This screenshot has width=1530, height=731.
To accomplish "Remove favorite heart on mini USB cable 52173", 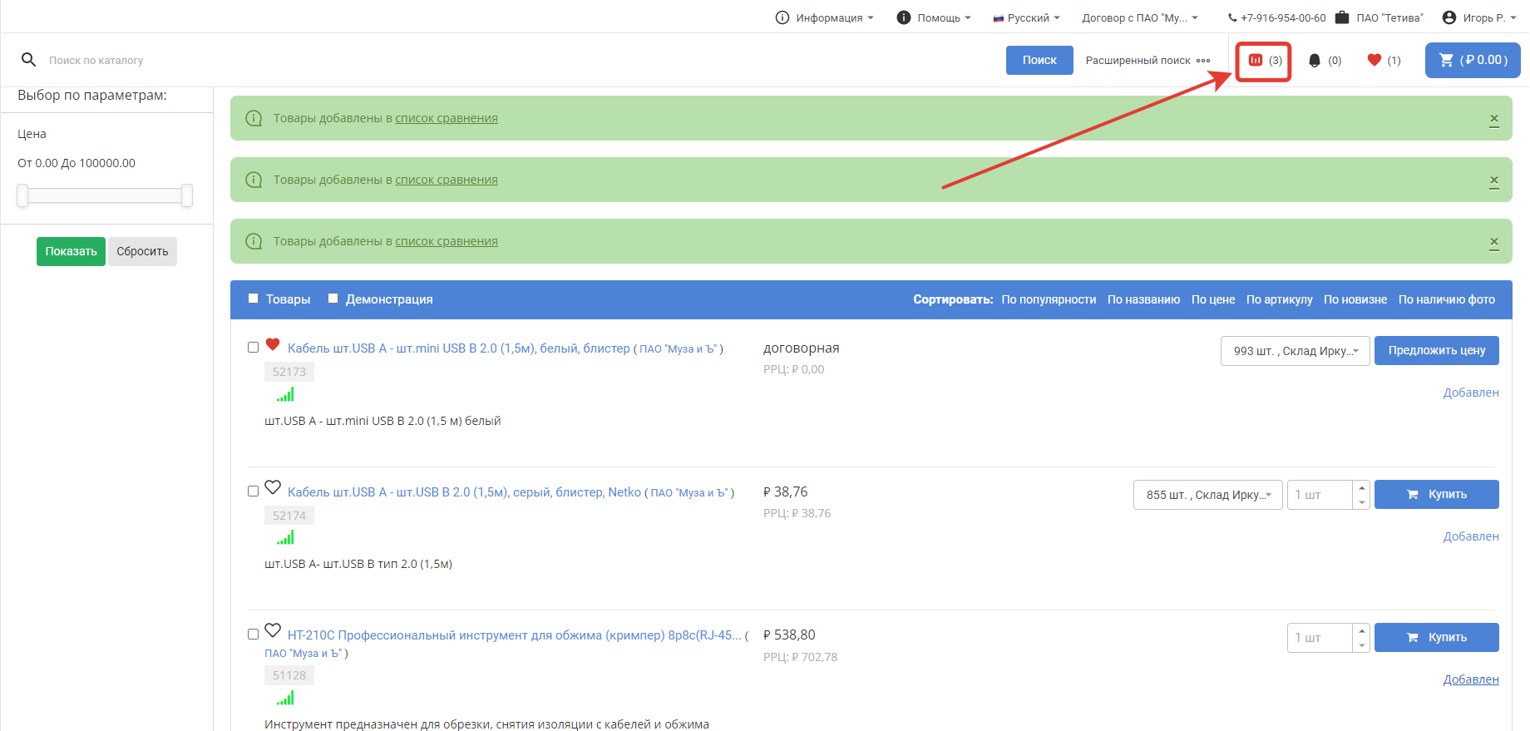I will point(273,345).
